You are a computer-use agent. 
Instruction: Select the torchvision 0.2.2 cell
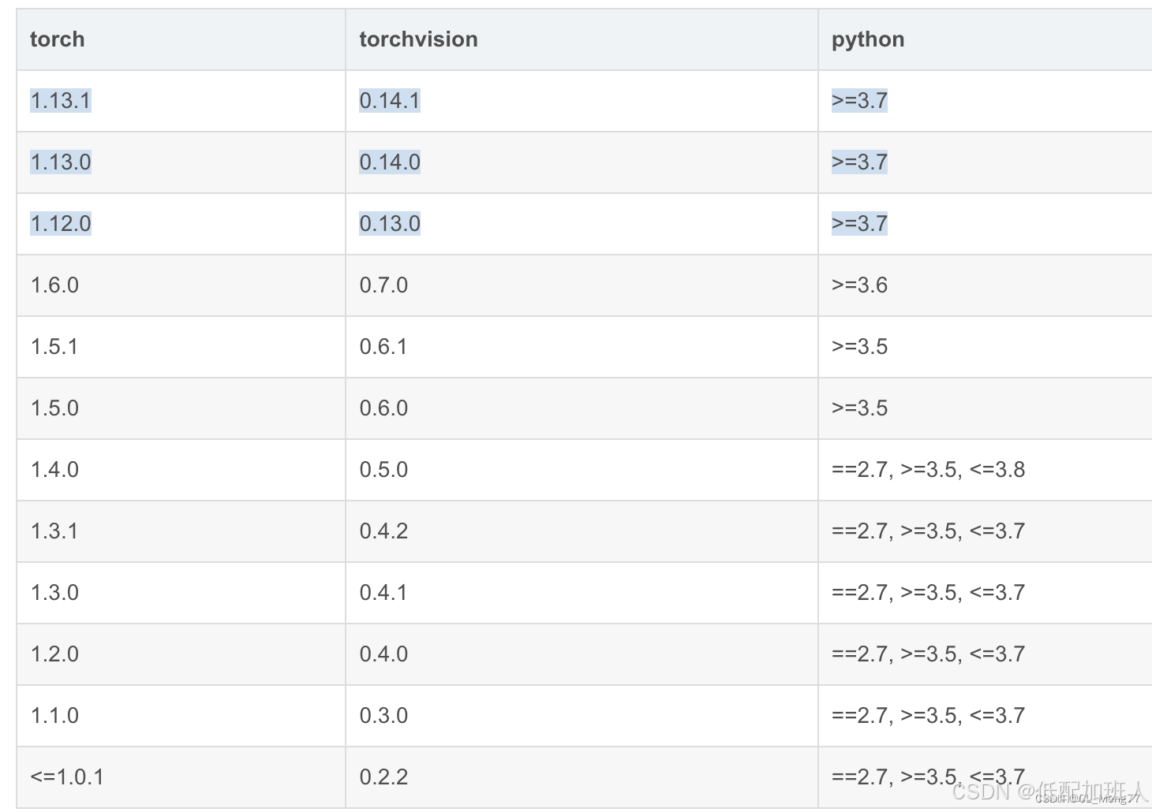click(383, 777)
